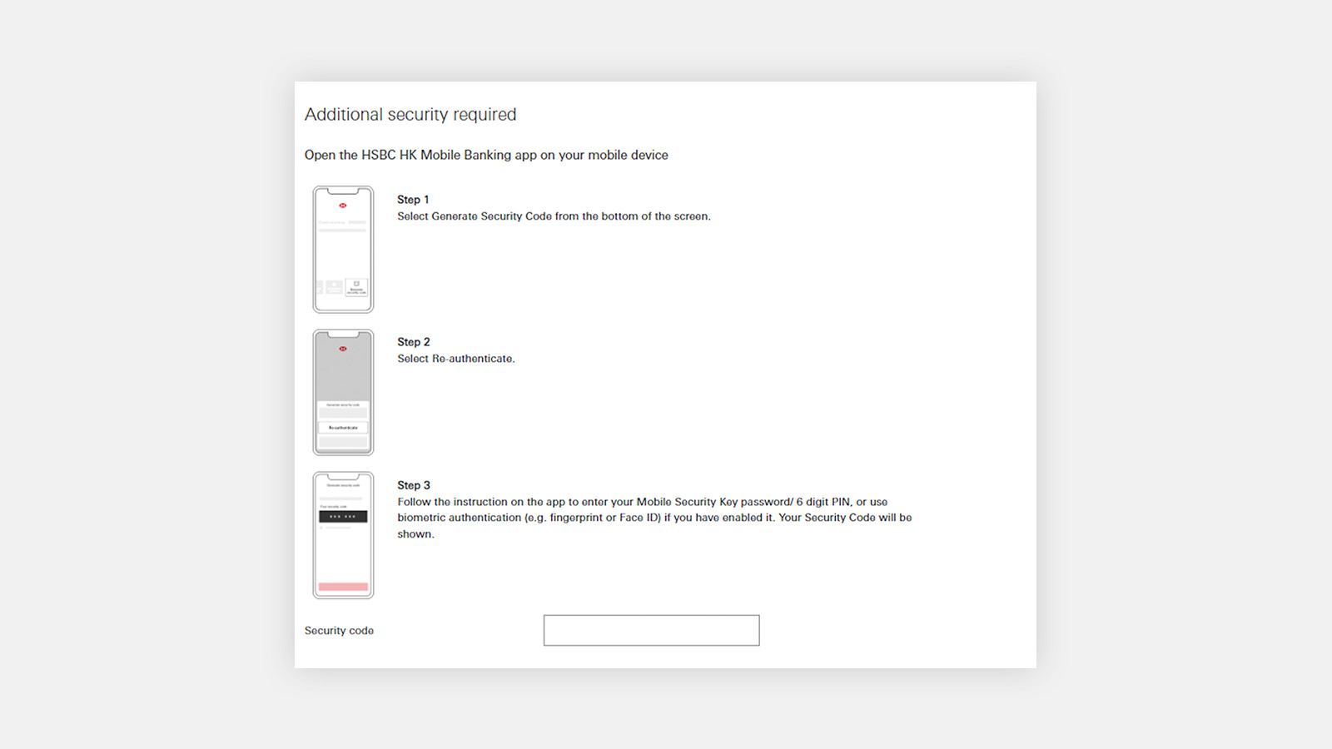This screenshot has width=1332, height=749.
Task: Select the Step 1 phone illustration
Action: tap(343, 250)
